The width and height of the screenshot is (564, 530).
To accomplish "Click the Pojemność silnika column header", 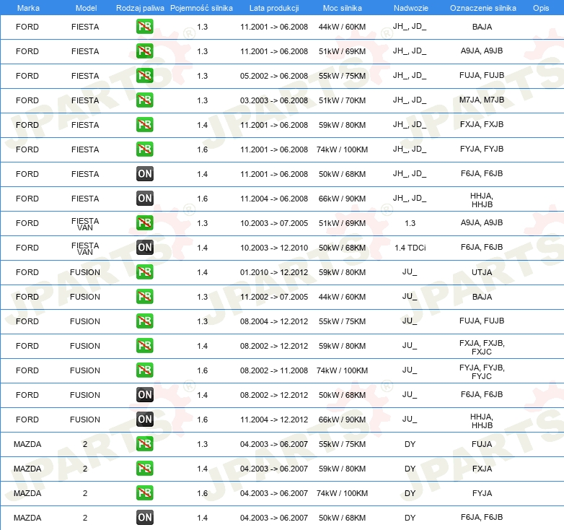I will (201, 8).
